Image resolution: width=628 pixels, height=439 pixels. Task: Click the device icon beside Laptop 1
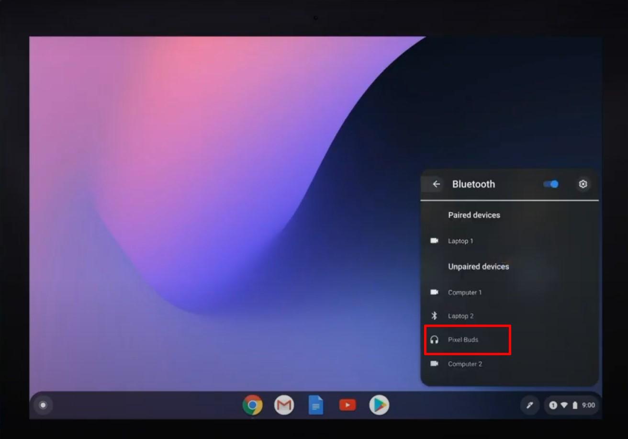click(x=434, y=241)
